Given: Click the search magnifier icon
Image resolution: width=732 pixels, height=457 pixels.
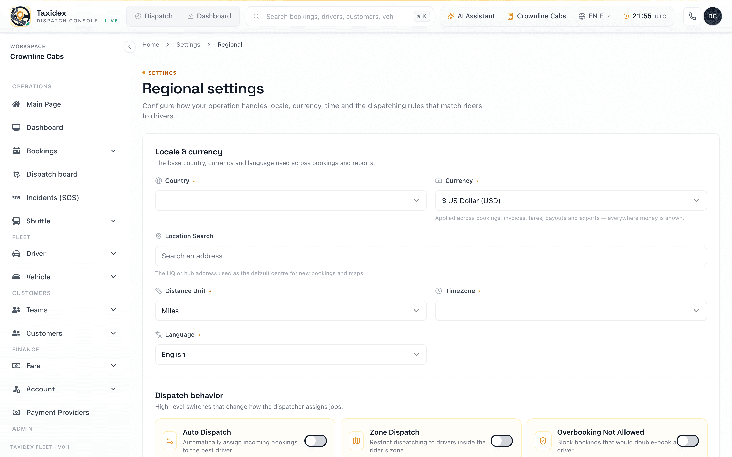Looking at the screenshot, I should [x=256, y=16].
